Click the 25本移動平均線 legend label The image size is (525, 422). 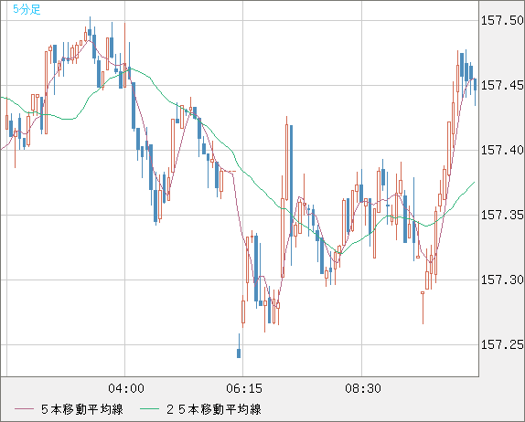point(214,409)
